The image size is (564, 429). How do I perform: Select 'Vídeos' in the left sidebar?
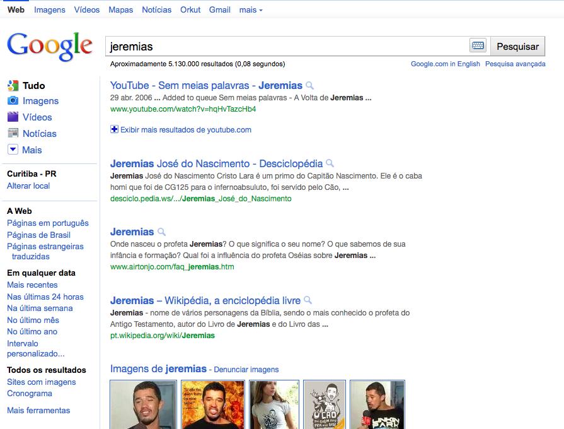coord(37,117)
